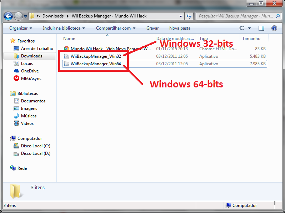Viewport: 285px width, 213px height.
Task: Click the refresh address bar button
Action: click(x=189, y=16)
